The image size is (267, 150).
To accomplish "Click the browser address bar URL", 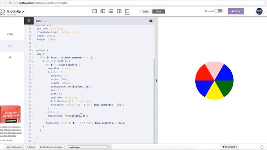I will [43, 3].
